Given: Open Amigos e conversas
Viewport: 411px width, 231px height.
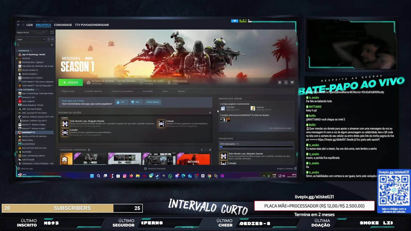Looking at the screenshot, I should [x=286, y=168].
